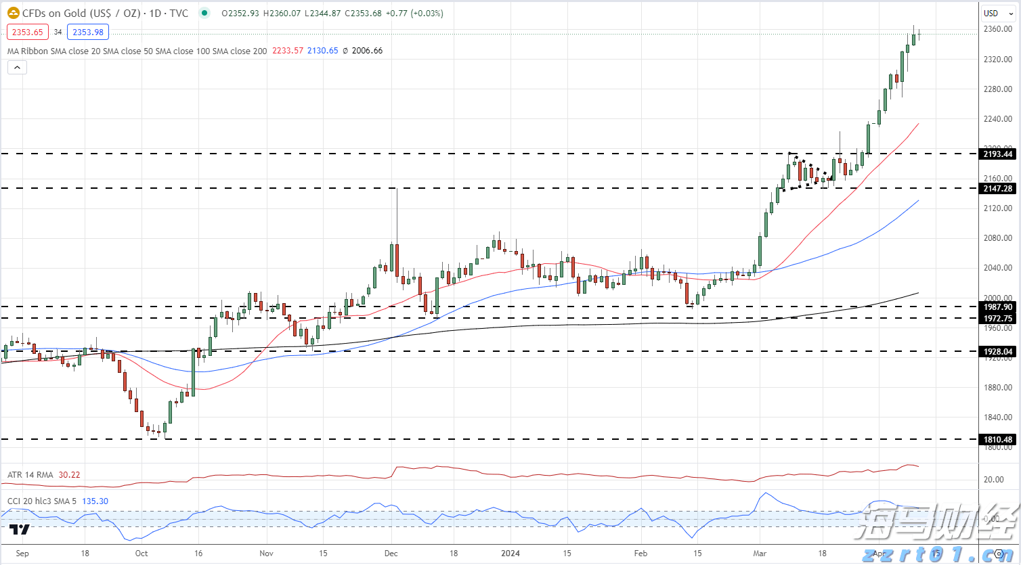The width and height of the screenshot is (1021, 565).
Task: Click the Feb label on the time axis
Action: point(640,553)
